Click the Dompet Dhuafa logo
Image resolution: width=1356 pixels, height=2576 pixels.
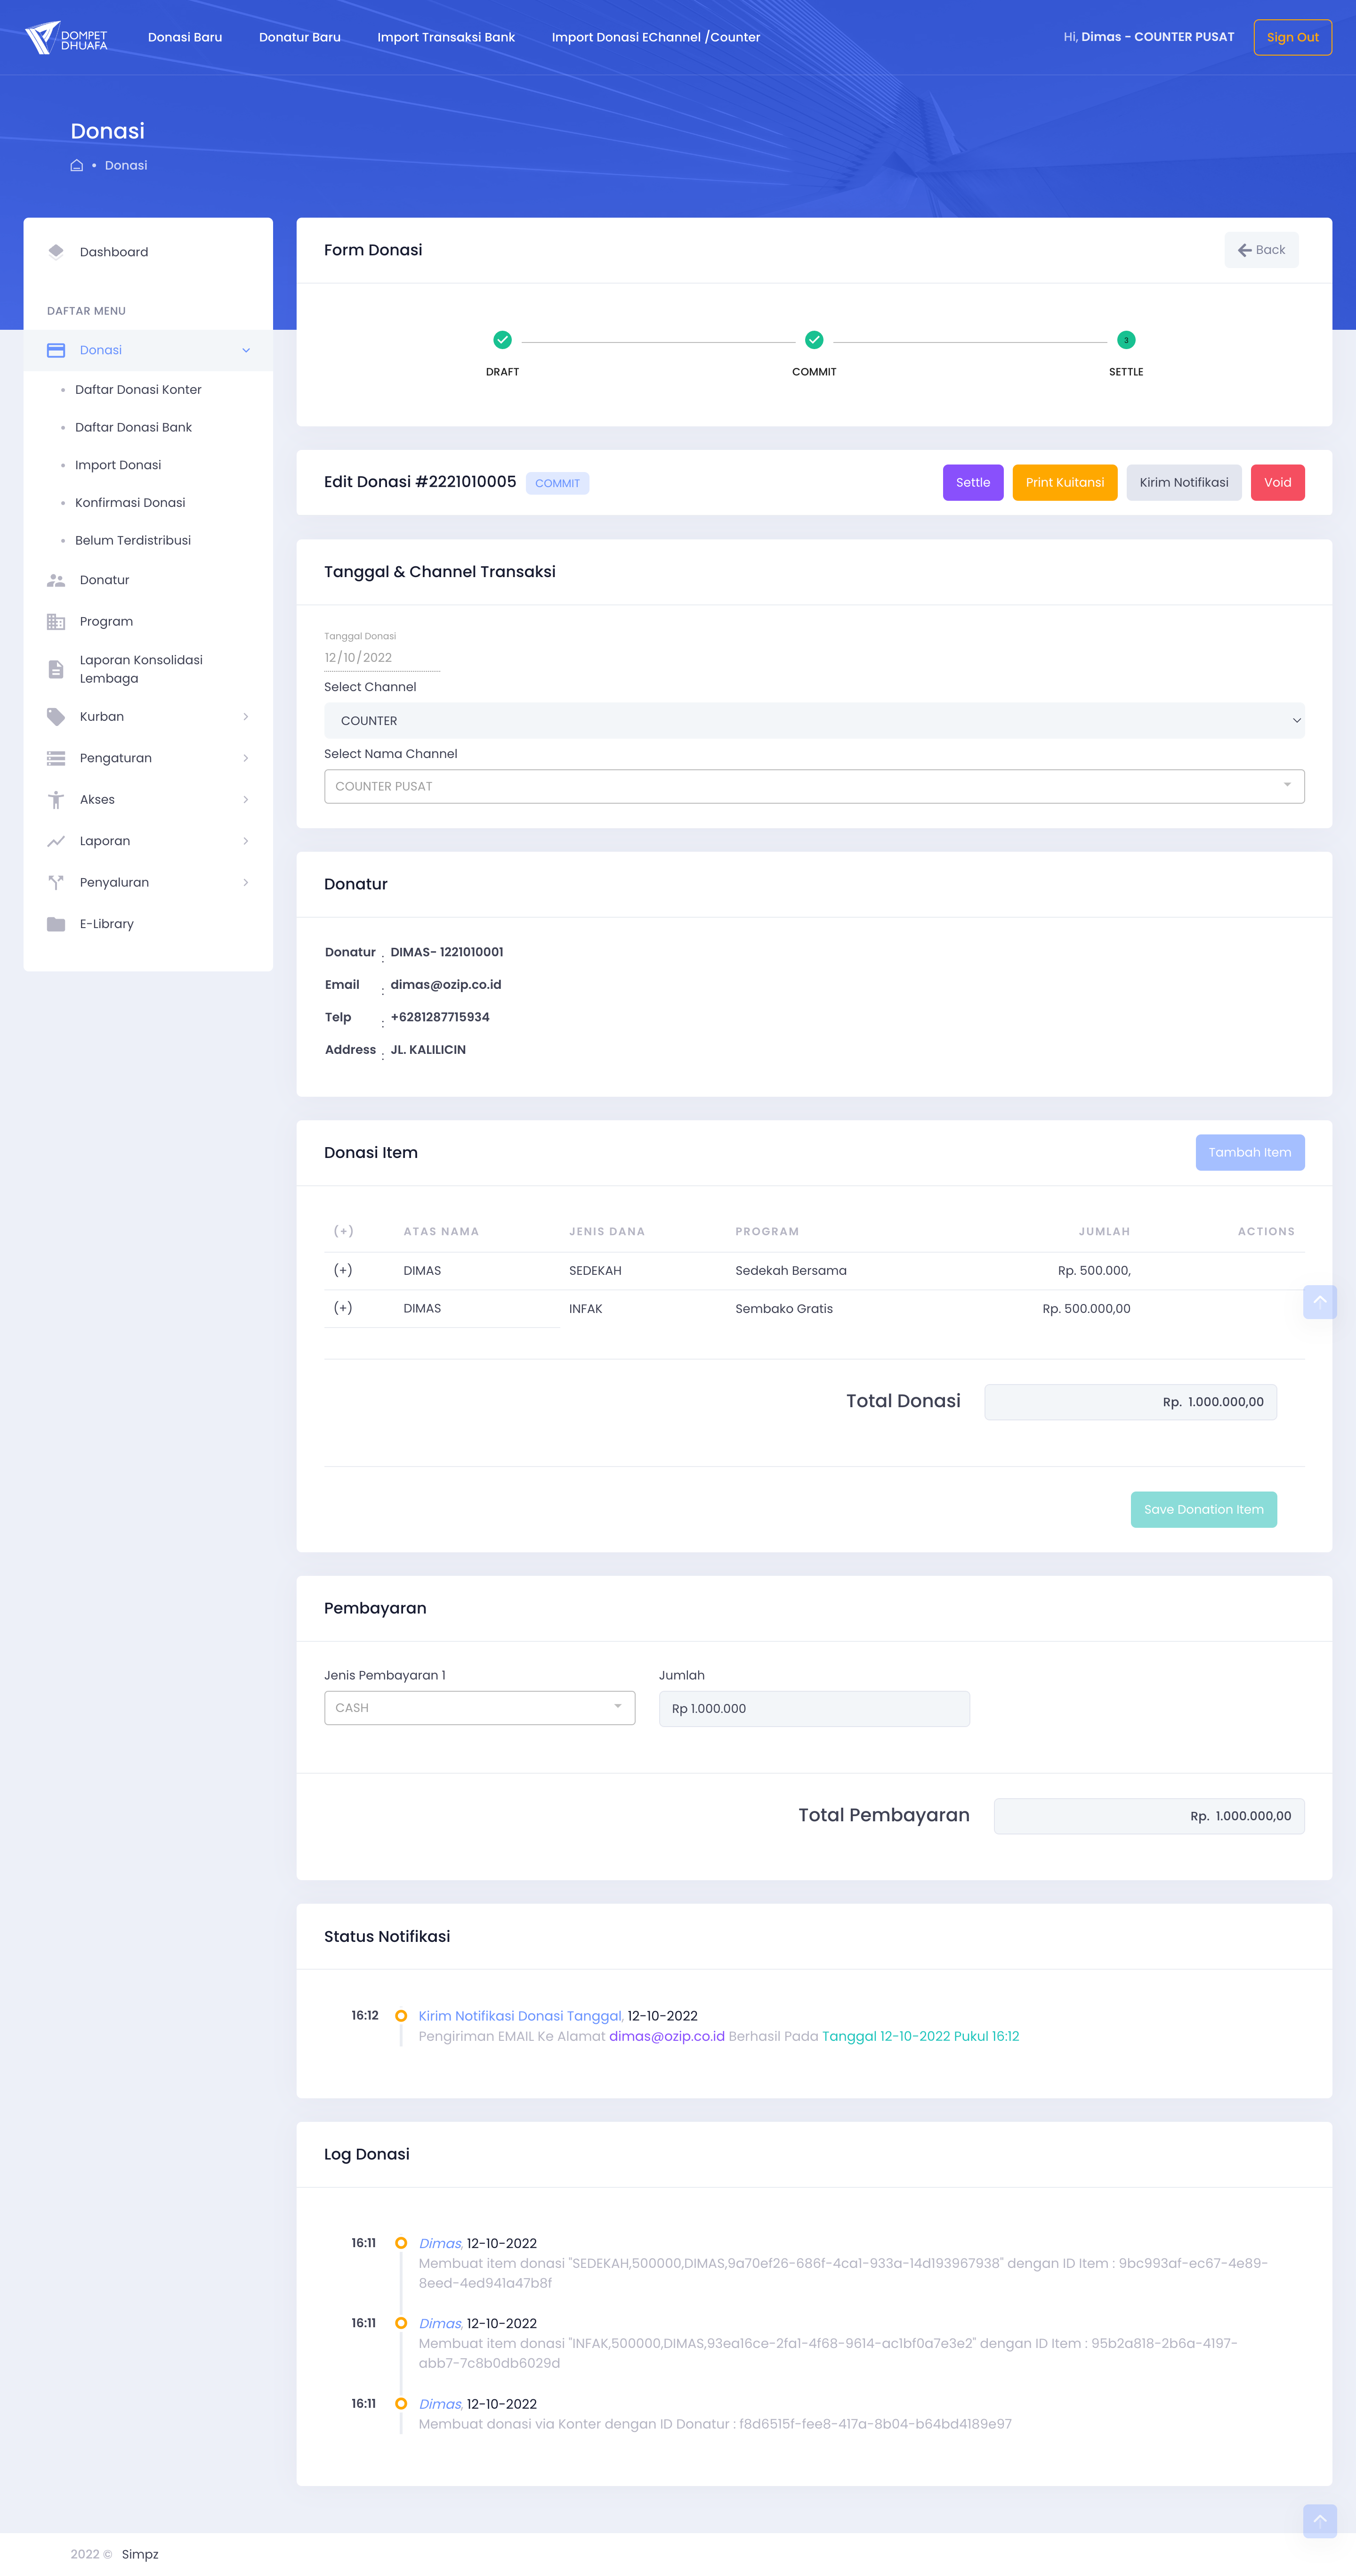pos(66,38)
